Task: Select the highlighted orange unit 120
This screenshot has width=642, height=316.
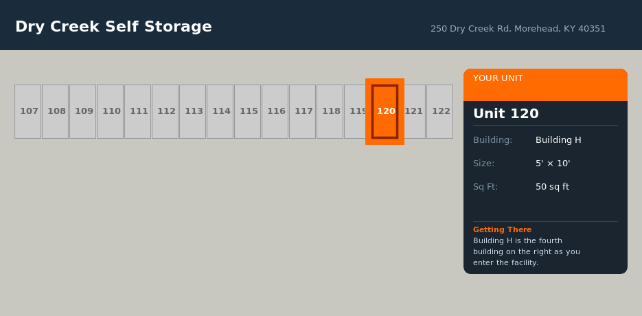Action: pyautogui.click(x=385, y=111)
